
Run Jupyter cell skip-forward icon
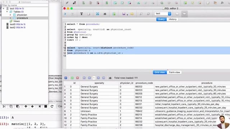40,106
